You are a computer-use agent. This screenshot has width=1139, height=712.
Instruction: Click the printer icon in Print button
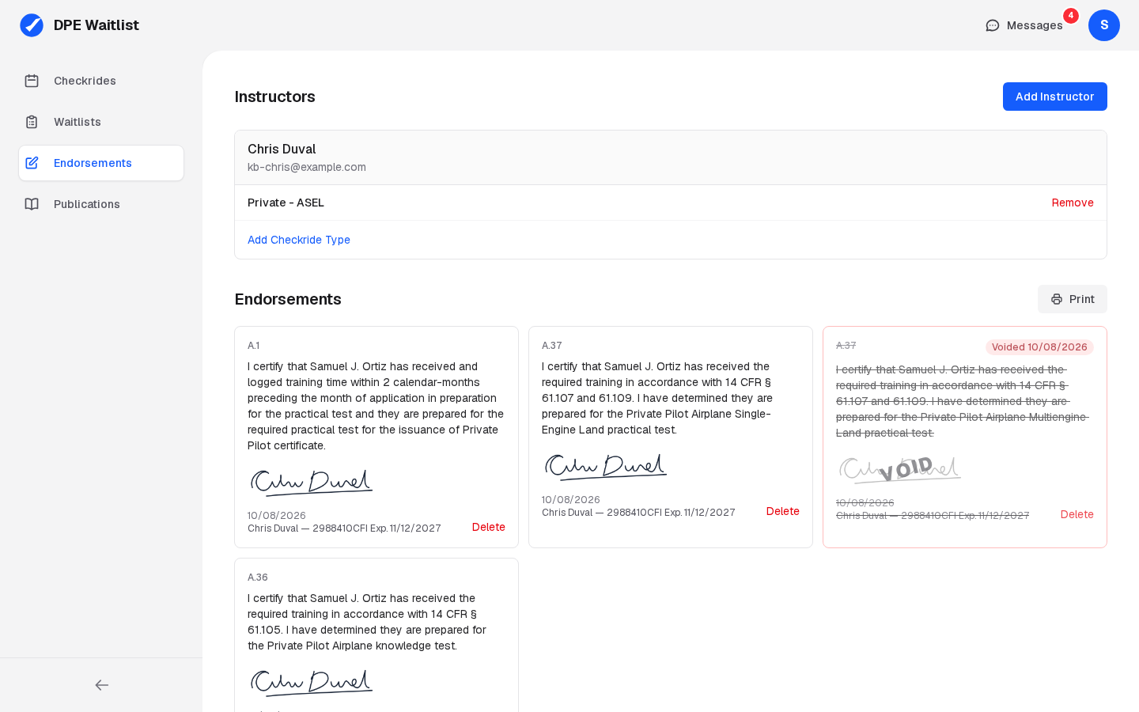1057,299
